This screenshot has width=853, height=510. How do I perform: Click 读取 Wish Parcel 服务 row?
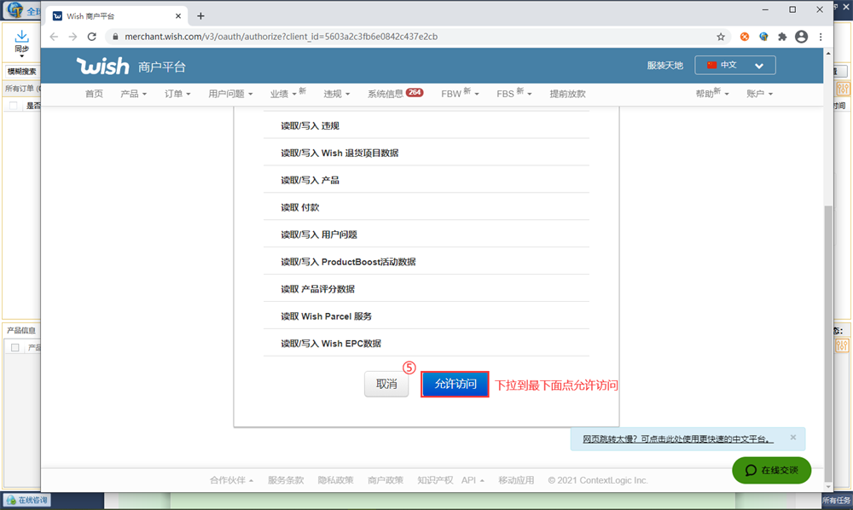click(426, 316)
